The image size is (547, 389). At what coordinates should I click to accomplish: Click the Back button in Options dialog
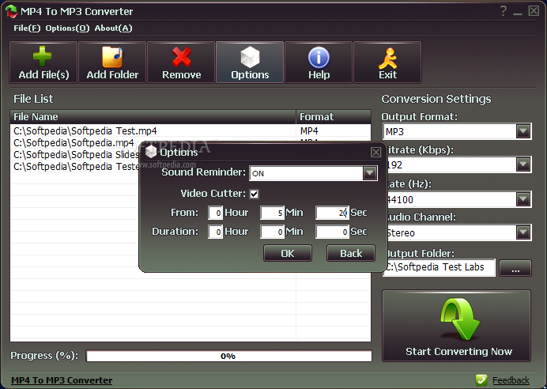[x=351, y=253]
